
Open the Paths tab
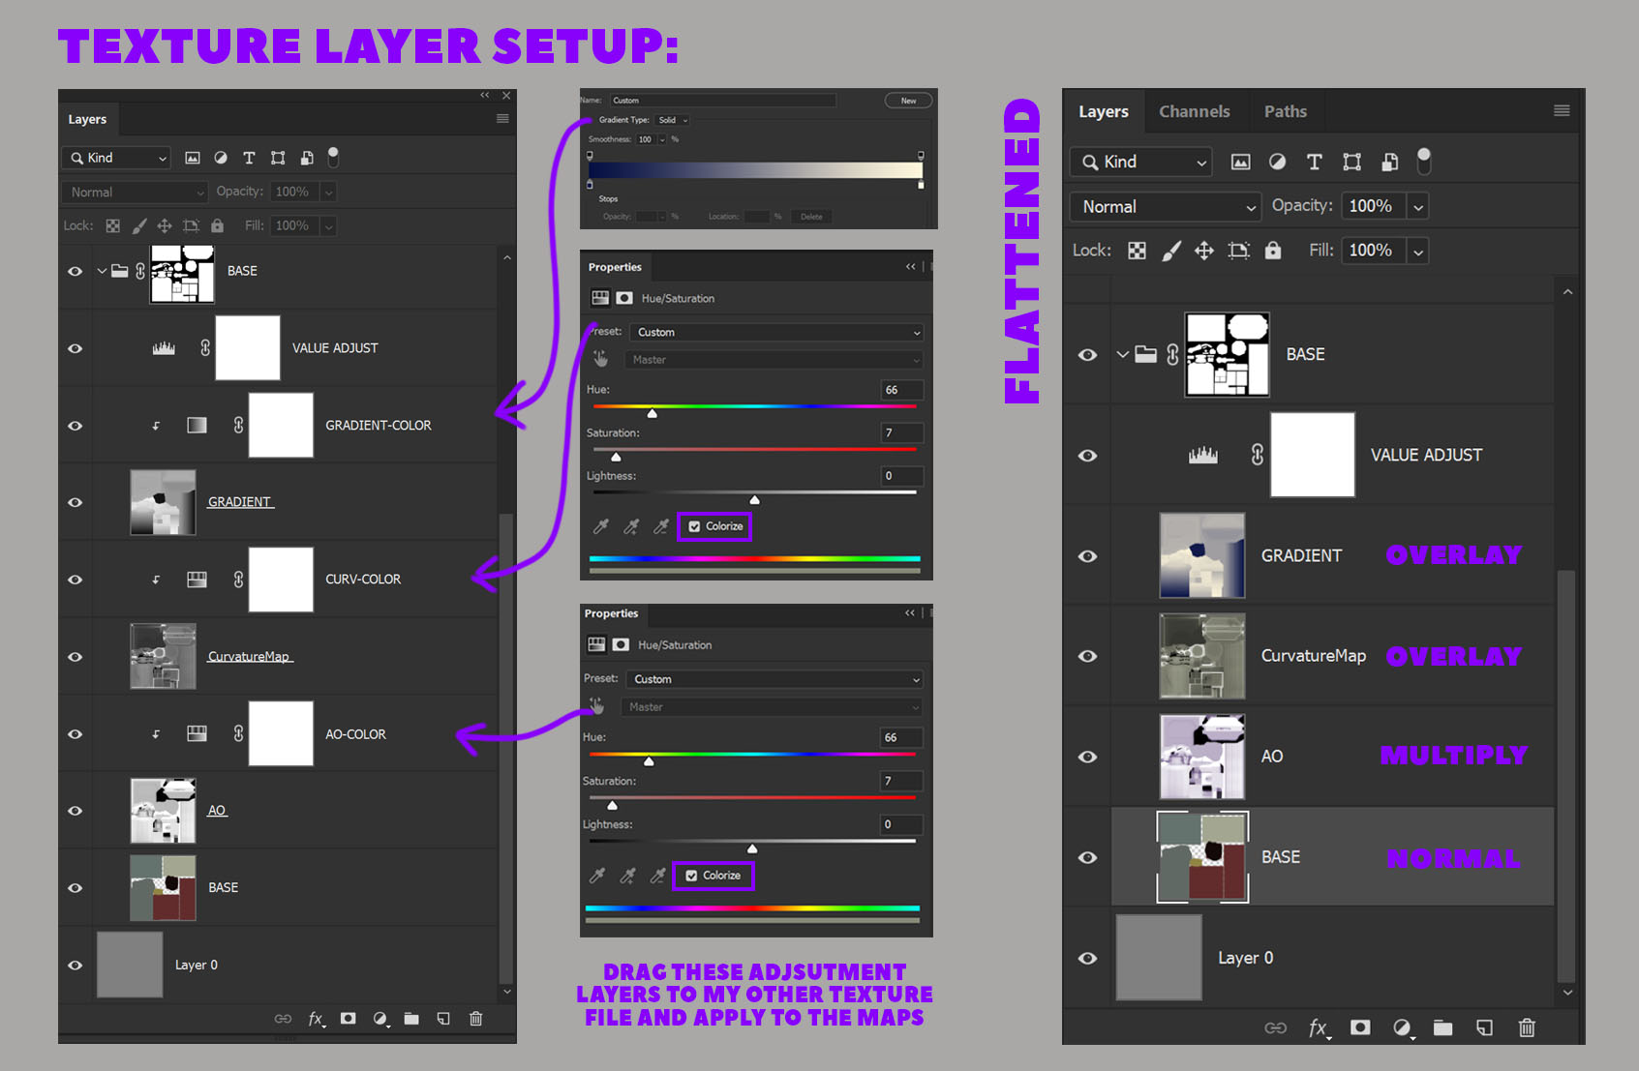[x=1285, y=111]
